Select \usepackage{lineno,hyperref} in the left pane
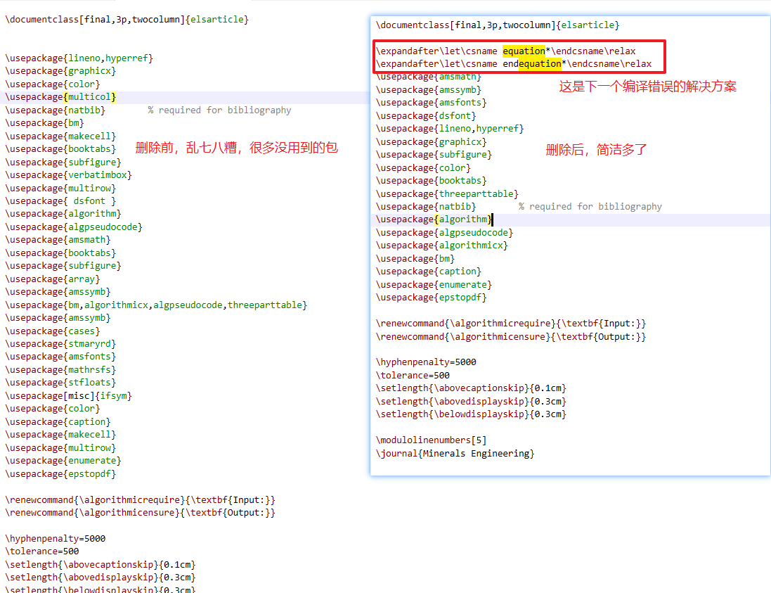The height and width of the screenshot is (593, 771). tap(79, 58)
